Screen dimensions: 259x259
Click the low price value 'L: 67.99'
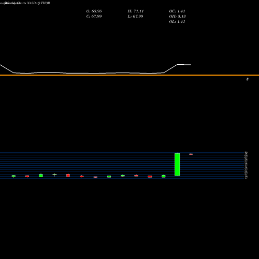pyautogui.click(x=136, y=17)
